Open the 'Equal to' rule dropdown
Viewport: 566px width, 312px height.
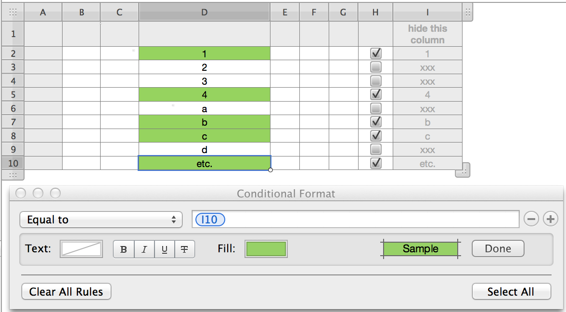coord(101,220)
